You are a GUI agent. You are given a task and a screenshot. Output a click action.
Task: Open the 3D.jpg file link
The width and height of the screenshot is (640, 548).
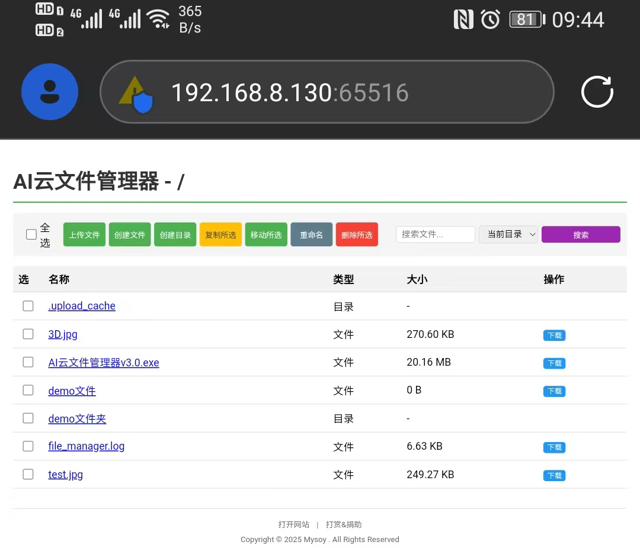63,334
